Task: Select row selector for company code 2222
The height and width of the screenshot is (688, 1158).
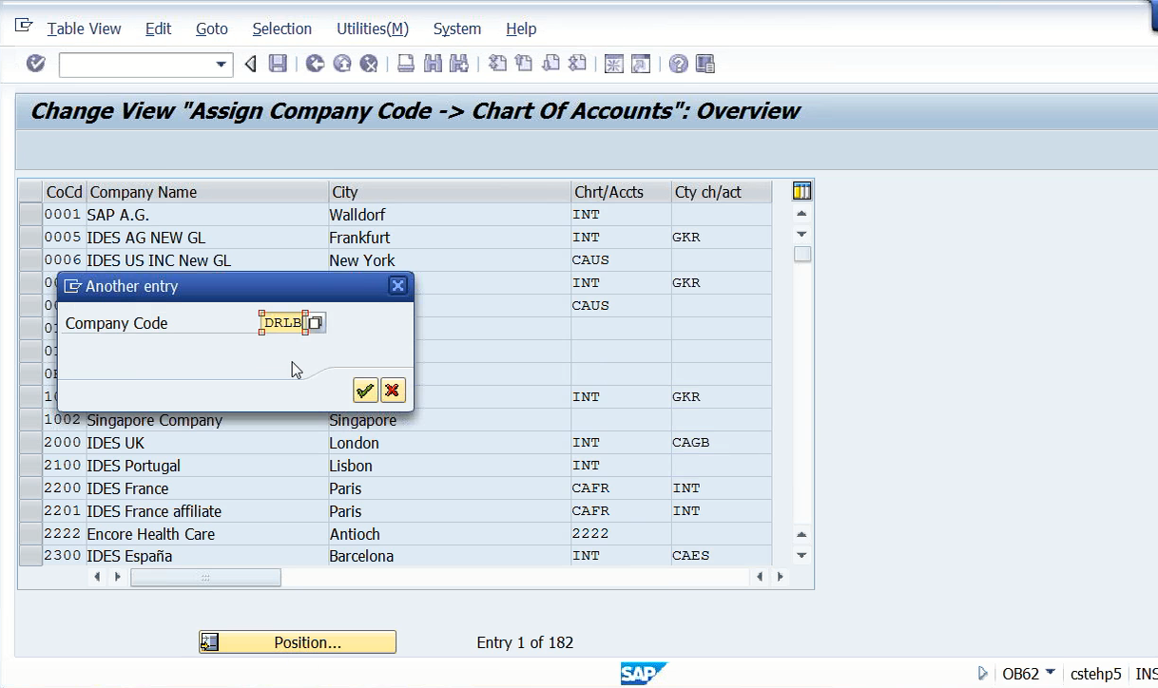Action: 30,534
